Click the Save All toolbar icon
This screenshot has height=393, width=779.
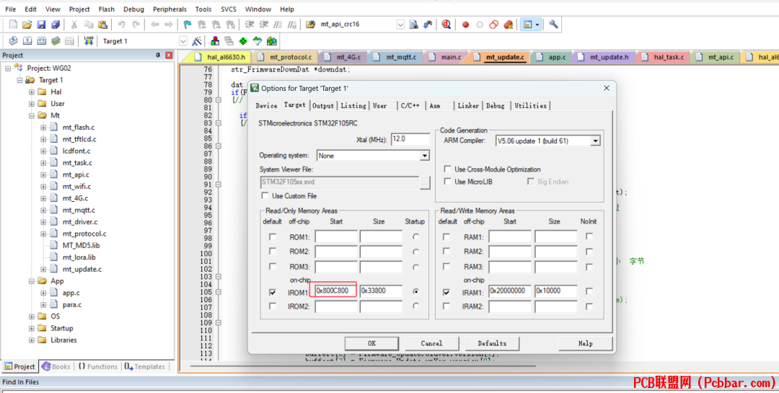56,25
